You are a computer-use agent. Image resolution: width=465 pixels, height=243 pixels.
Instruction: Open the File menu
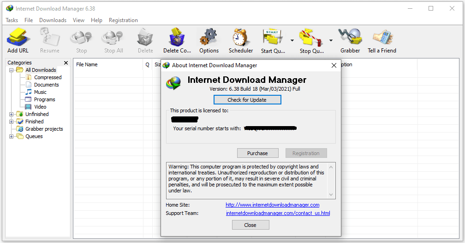tap(29, 20)
